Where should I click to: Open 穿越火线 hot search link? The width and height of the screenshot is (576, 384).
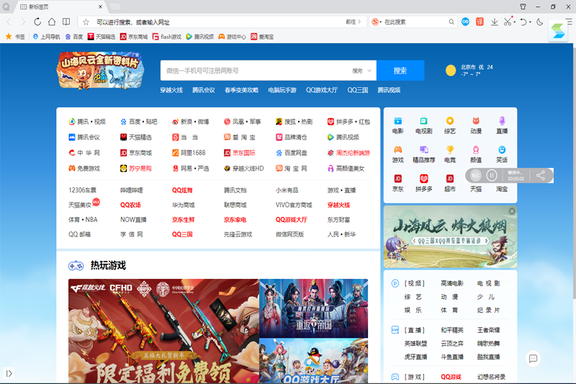tap(171, 90)
